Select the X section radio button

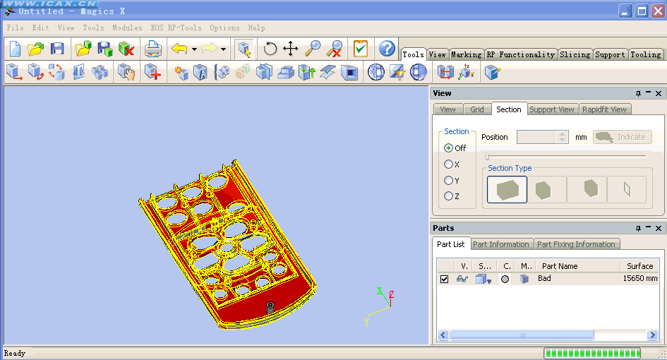point(449,164)
